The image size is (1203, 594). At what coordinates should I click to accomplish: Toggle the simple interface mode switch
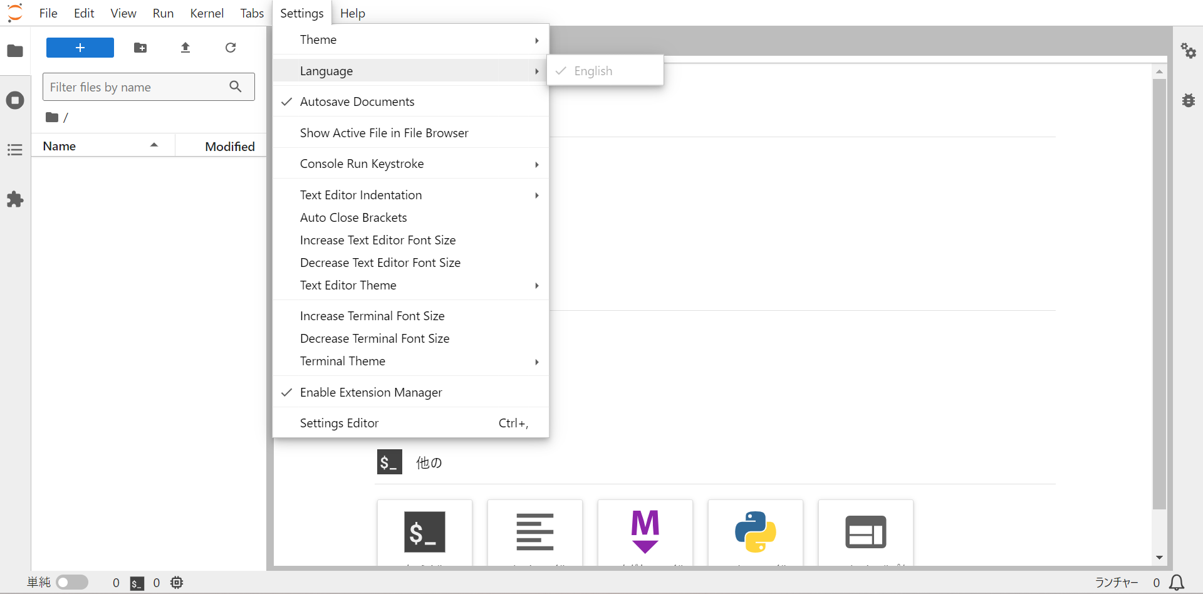click(x=72, y=583)
